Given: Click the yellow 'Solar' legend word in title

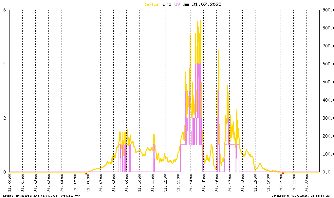Looking at the screenshot, I should (x=152, y=4).
